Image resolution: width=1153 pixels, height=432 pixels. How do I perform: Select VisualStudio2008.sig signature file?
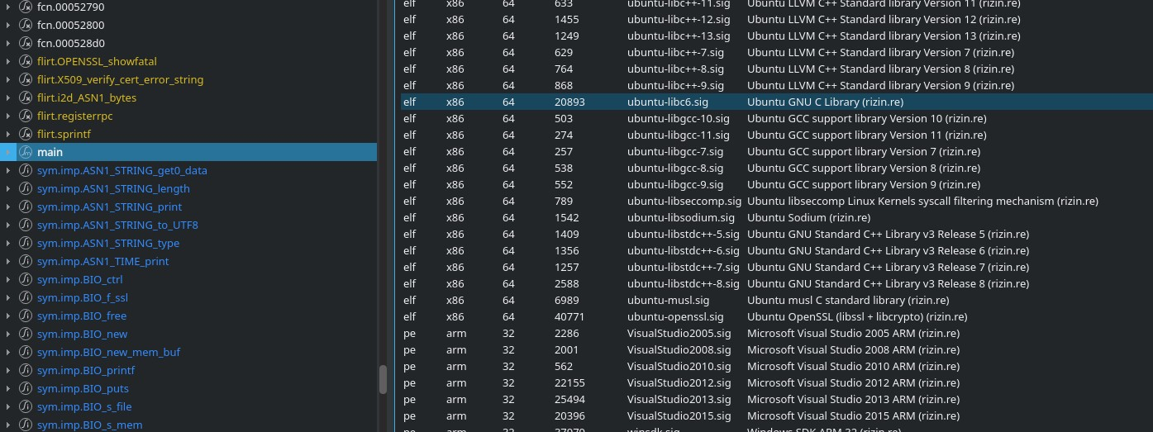pos(679,349)
